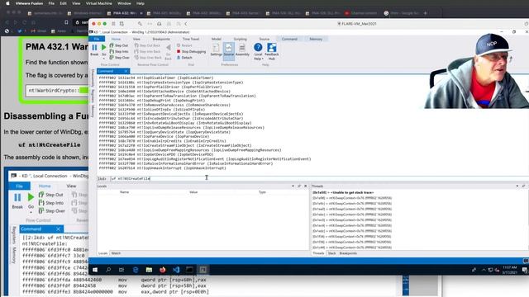This screenshot has width=529, height=297.
Task: Open File Explorer from the taskbar
Action: click(149, 270)
